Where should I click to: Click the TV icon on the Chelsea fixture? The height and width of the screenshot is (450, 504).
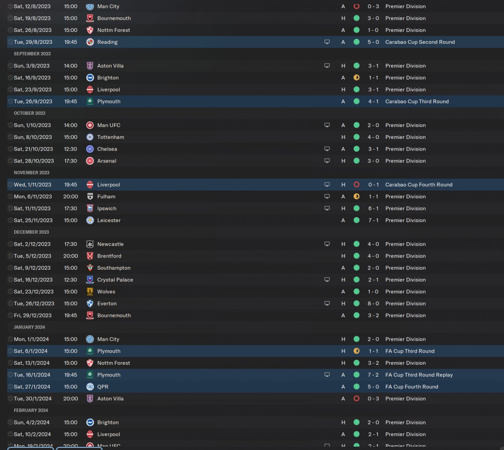pos(327,149)
